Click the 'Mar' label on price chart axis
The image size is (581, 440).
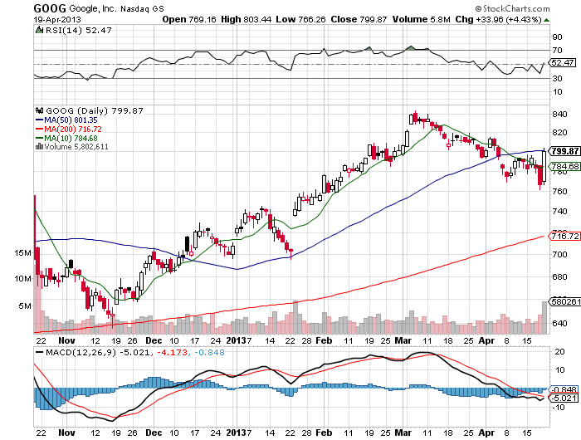coord(403,340)
